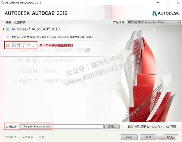Click the 浏览... browse button
Image resolution: width=182 pixels, height=142 pixels.
tap(112, 127)
